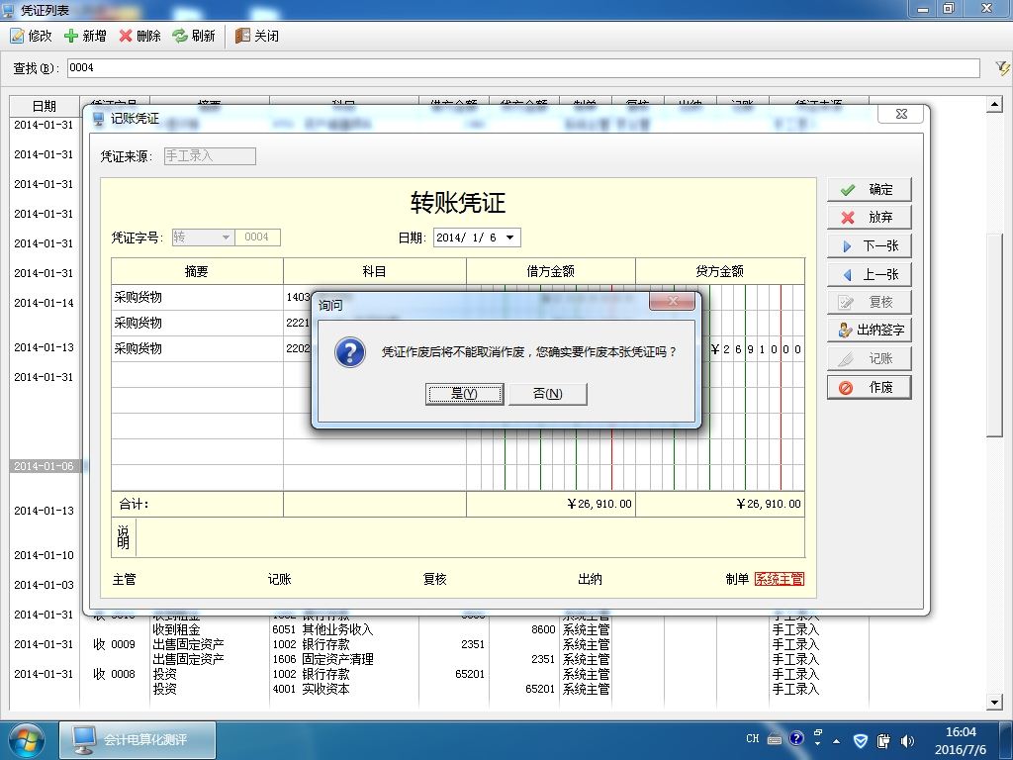Viewport: 1013px width, 760px height.
Task: Add a new voucher with 新增
Action: 85,37
